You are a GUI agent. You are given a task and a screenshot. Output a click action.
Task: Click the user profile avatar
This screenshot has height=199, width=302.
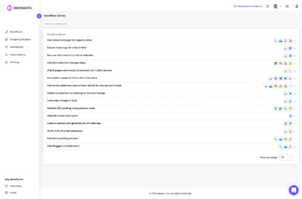275,6
